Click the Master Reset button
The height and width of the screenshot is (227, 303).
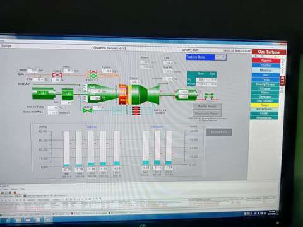(207, 106)
